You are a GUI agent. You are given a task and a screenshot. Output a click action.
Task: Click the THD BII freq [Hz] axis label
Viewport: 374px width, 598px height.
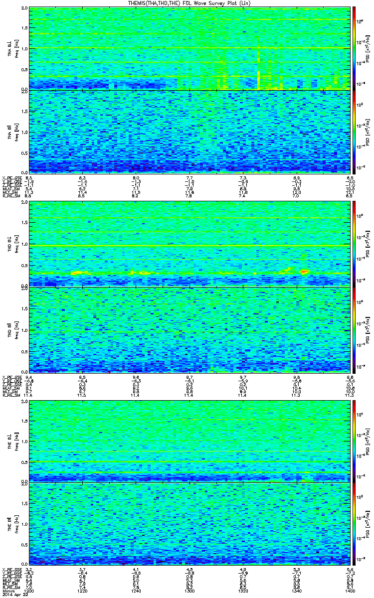16,329
